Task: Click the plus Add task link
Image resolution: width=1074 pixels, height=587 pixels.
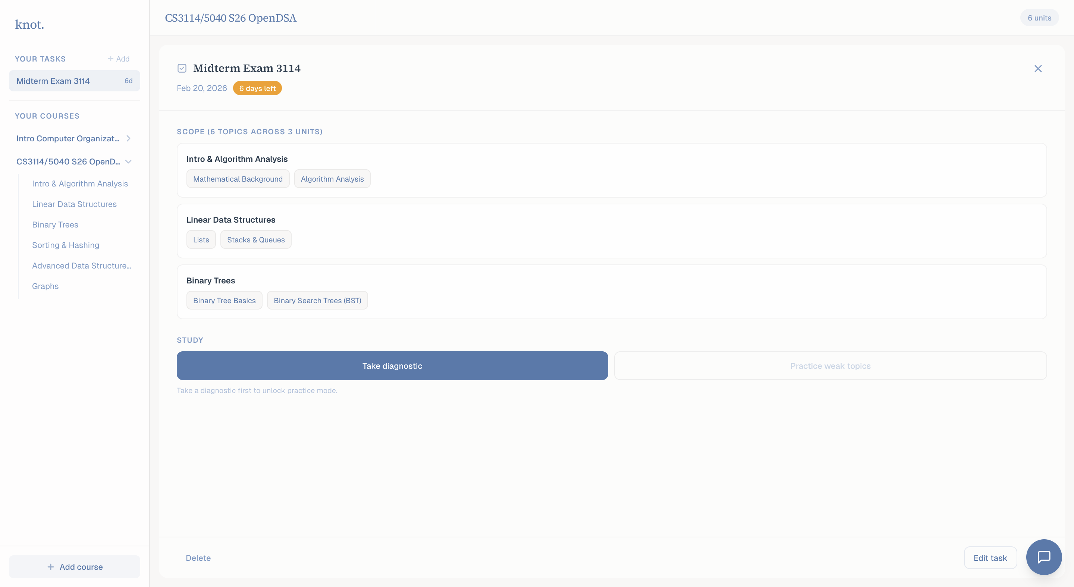Action: pos(119,59)
